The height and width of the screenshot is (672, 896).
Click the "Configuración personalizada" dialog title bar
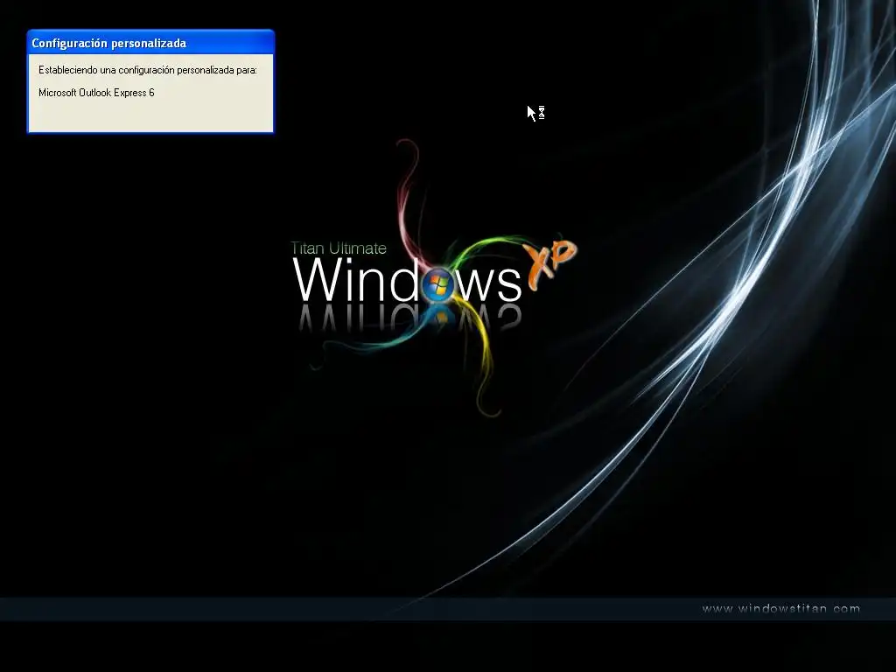[150, 43]
